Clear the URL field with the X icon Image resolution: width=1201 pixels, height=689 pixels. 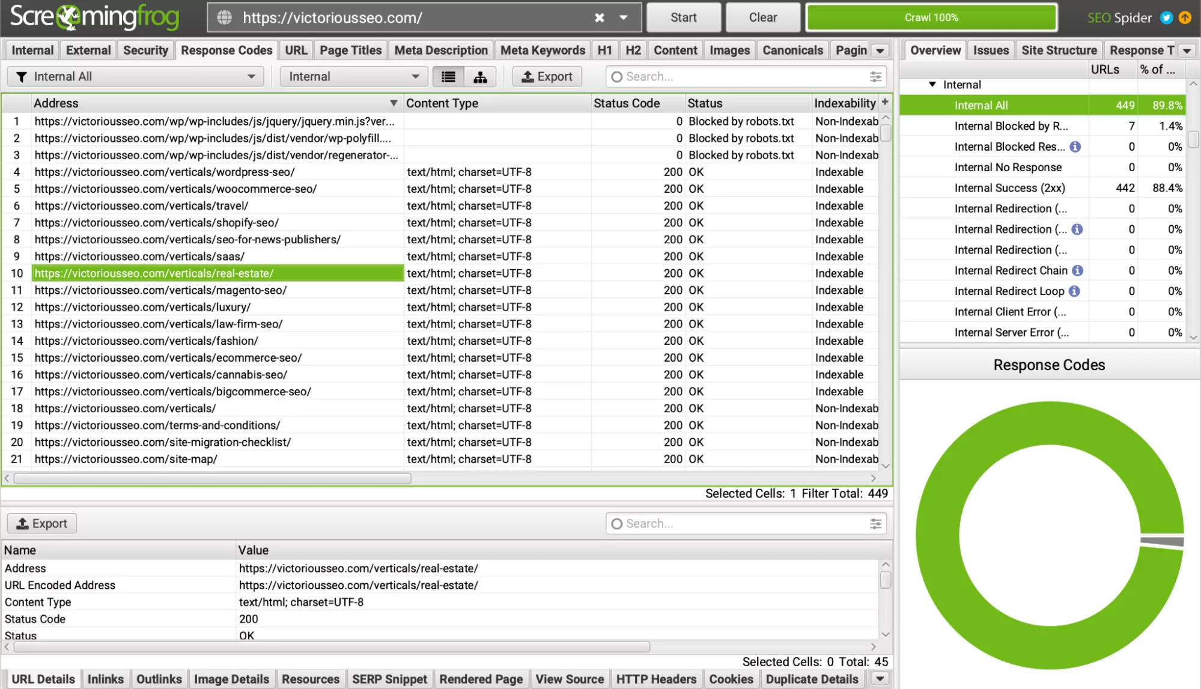coord(599,17)
